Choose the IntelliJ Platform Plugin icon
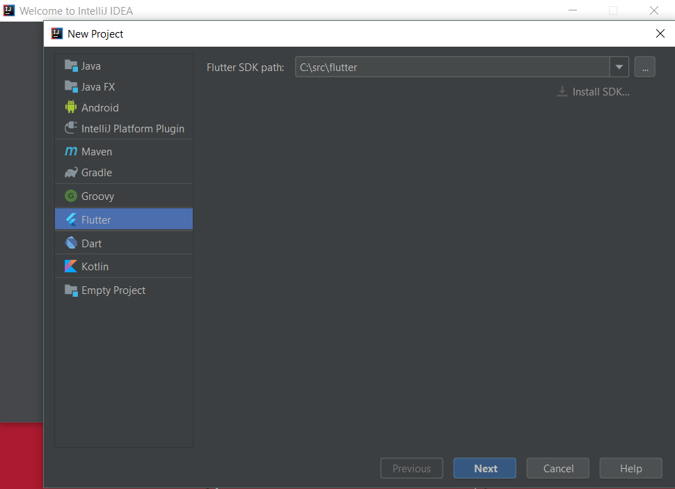The image size is (675, 489). (x=71, y=129)
